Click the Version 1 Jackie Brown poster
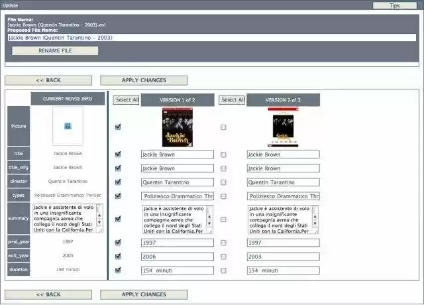The image size is (424, 305). (x=178, y=127)
